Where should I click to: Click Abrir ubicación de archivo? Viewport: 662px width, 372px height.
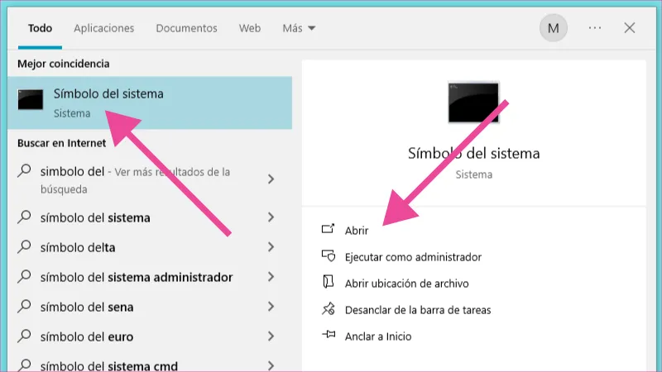[406, 284]
